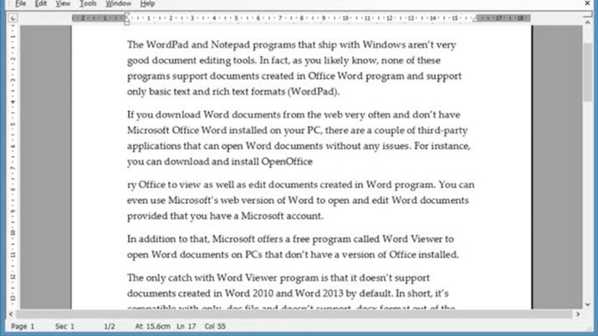Click the tab selector at ruler's left end
Viewport: 598px width, 336px height.
click(x=13, y=18)
